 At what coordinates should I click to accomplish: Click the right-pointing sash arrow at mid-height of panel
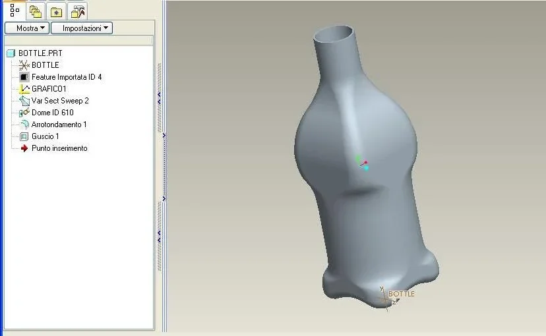[164, 198]
